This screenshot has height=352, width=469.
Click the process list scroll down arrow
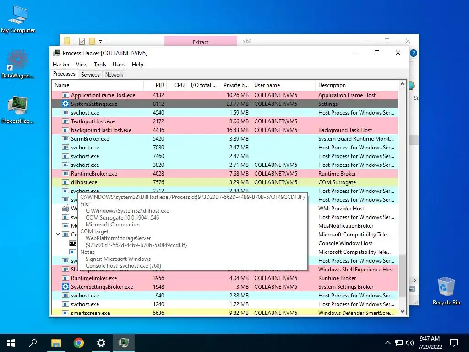click(402, 311)
